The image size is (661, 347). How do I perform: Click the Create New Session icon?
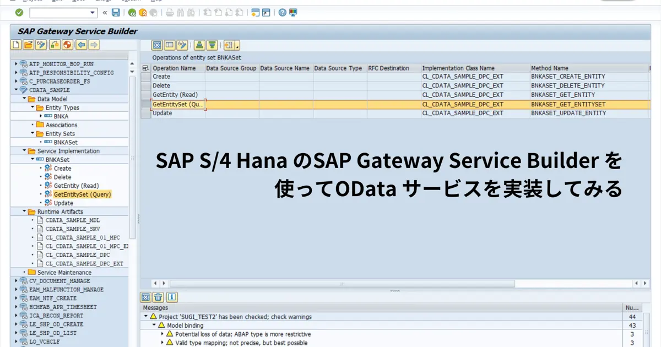tap(254, 12)
